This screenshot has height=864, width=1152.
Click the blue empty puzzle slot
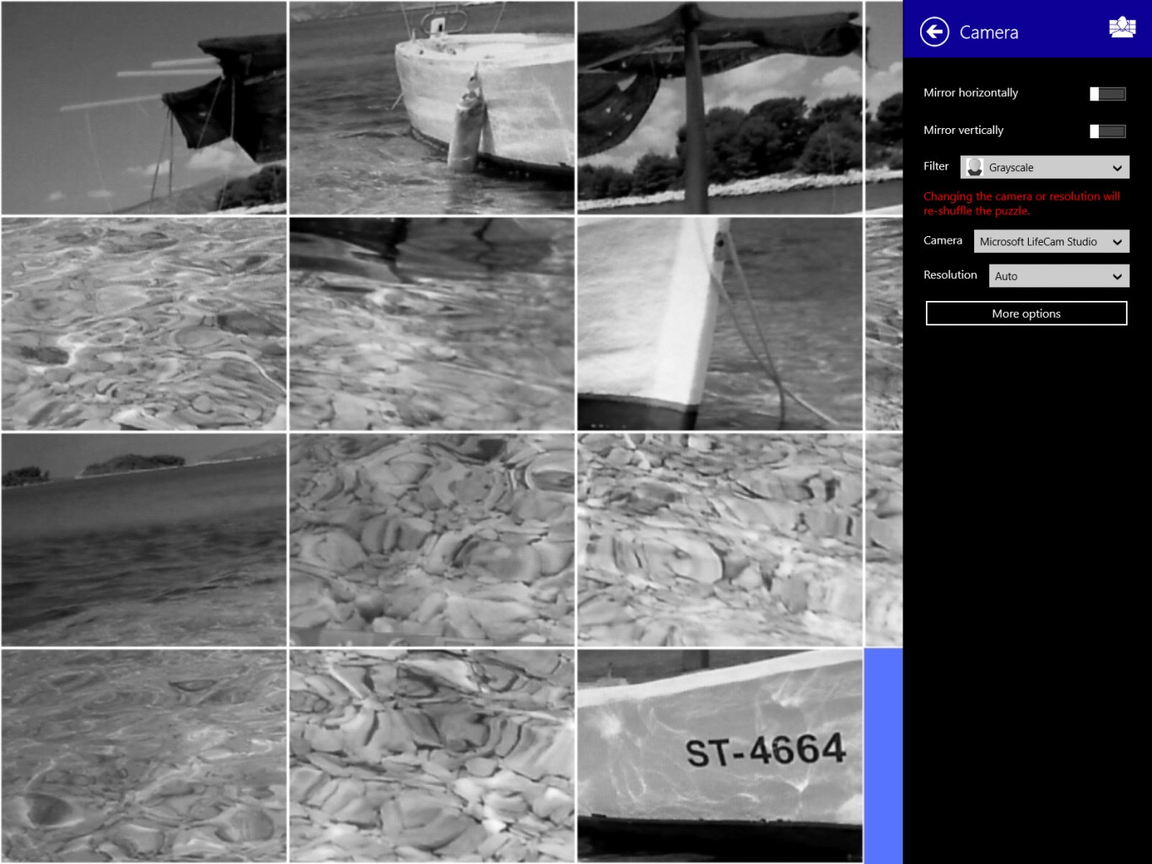point(883,755)
